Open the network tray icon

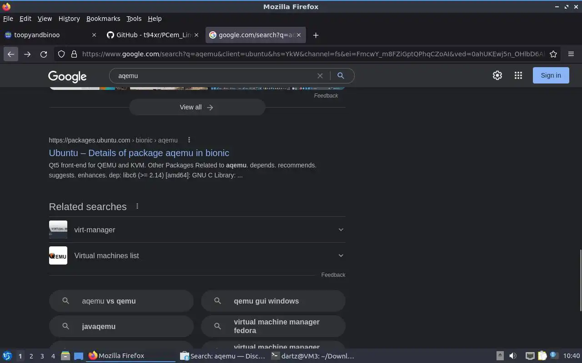pos(530,356)
